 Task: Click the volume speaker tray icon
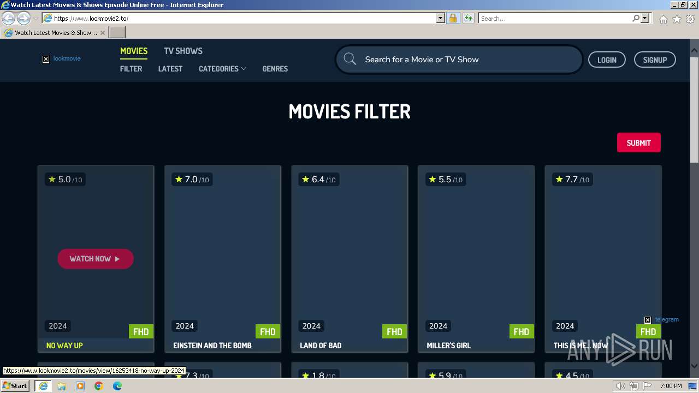pos(620,386)
